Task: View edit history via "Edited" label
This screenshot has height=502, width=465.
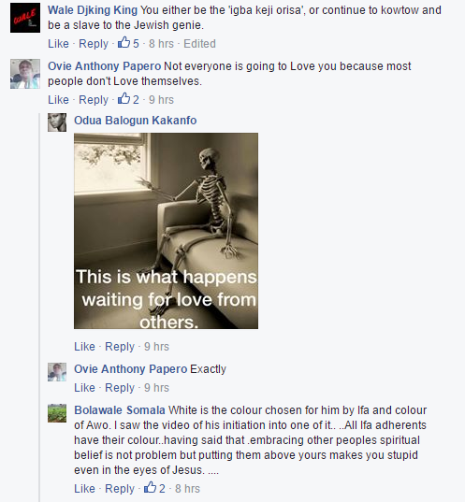Action: (x=199, y=44)
